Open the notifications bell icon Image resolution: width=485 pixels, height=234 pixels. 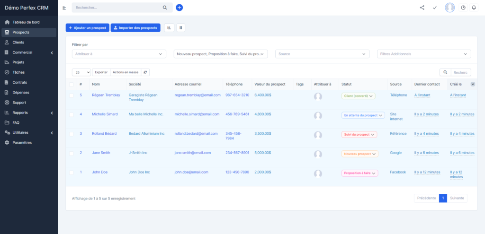click(x=474, y=8)
